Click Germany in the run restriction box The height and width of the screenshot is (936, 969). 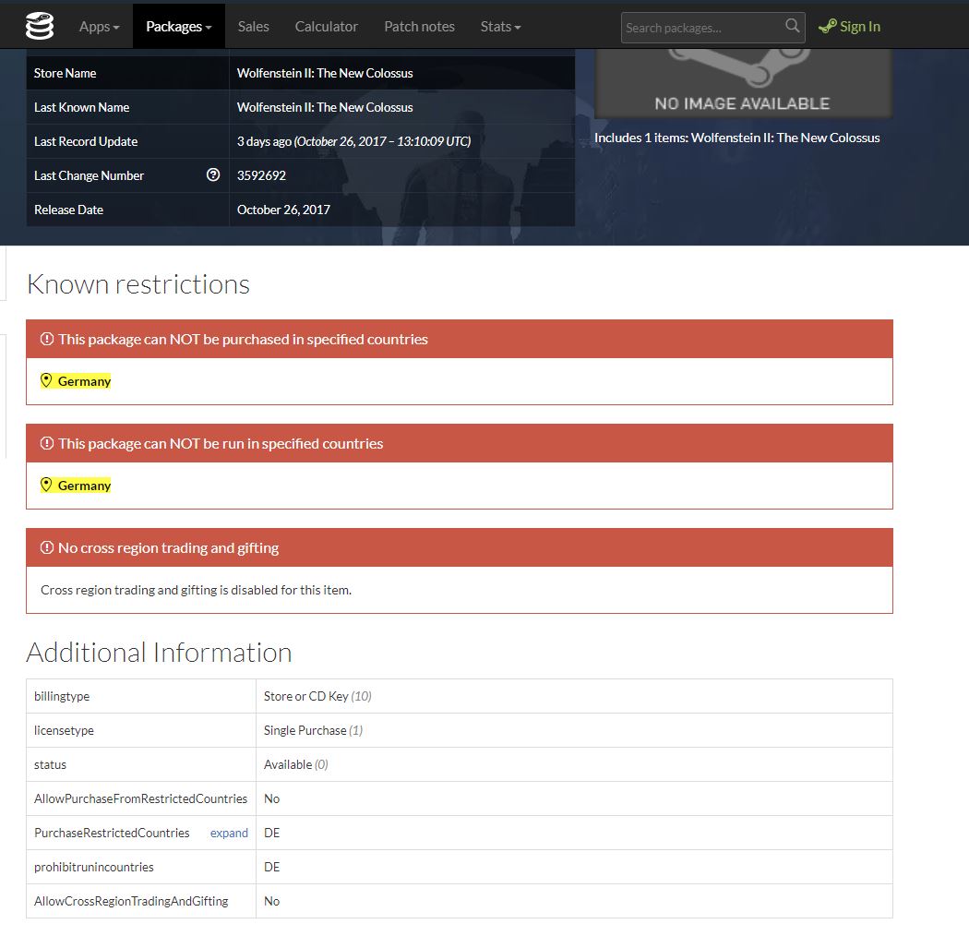point(84,486)
